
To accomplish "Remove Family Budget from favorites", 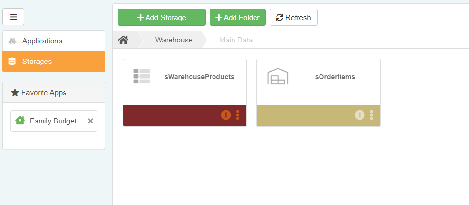I will point(90,121).
